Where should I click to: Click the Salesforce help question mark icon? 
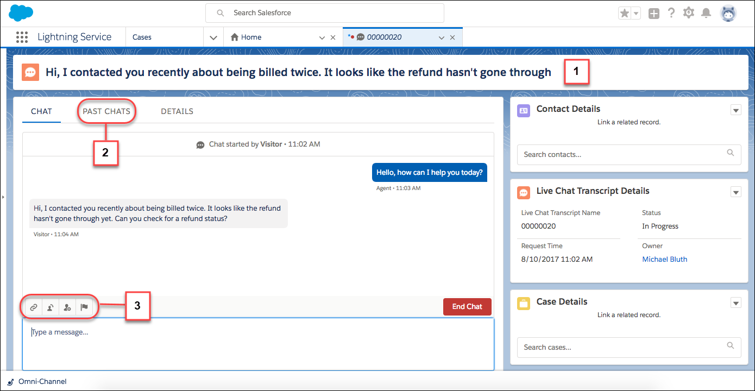(x=671, y=12)
